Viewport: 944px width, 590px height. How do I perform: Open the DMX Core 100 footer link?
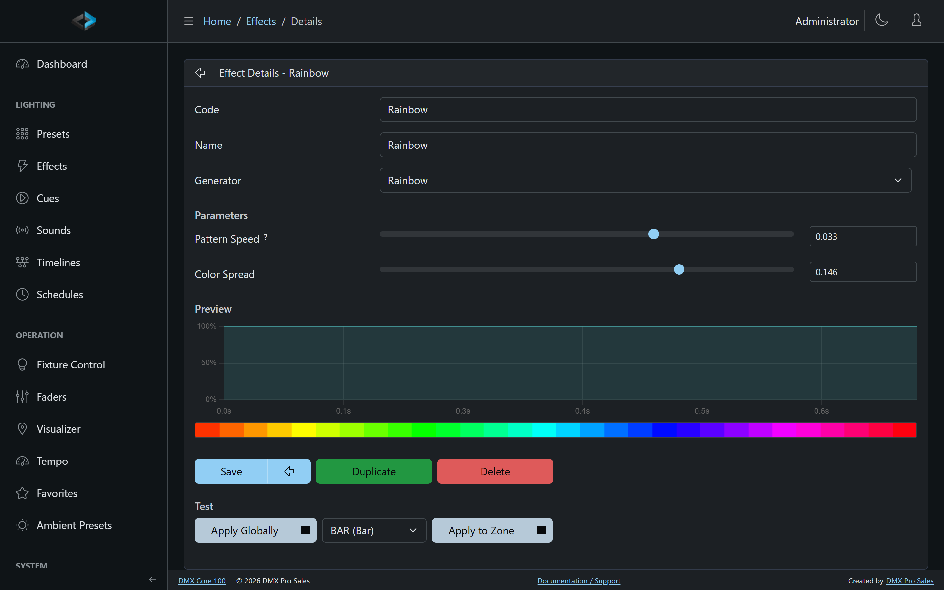[202, 580]
